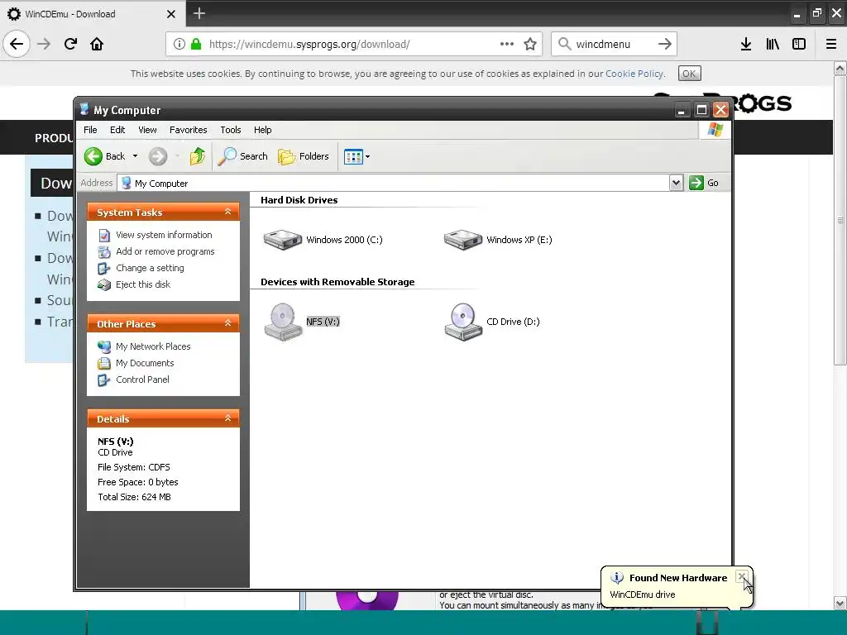The image size is (847, 635).
Task: Go up one folder level
Action: click(x=197, y=156)
